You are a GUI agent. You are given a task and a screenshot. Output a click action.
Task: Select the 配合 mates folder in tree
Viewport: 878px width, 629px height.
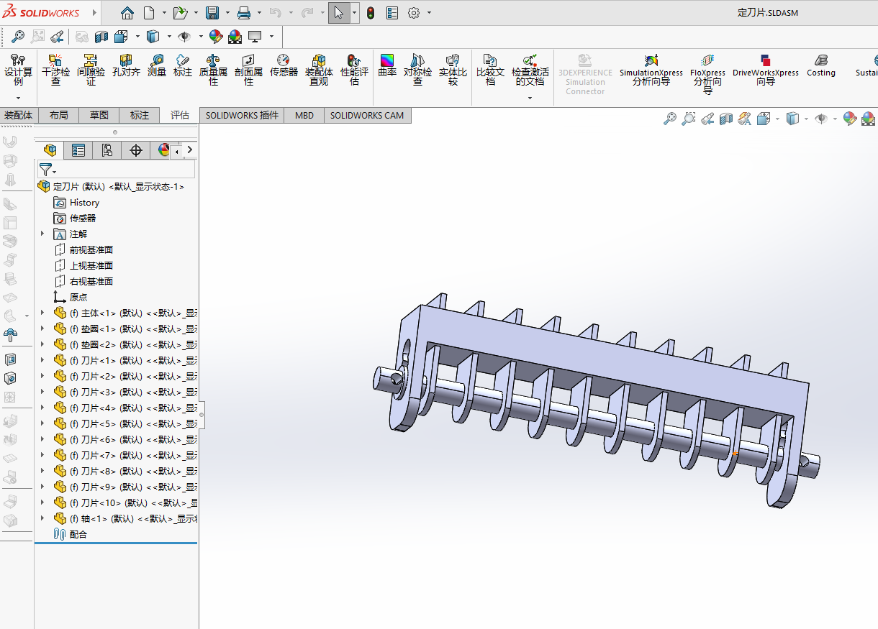(78, 534)
